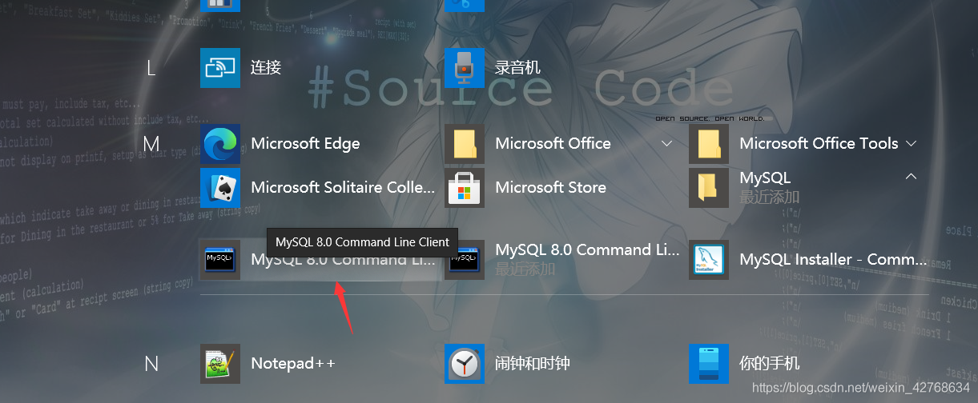Click the Microsoft Office Tools folder icon
The width and height of the screenshot is (978, 403).
(x=709, y=144)
